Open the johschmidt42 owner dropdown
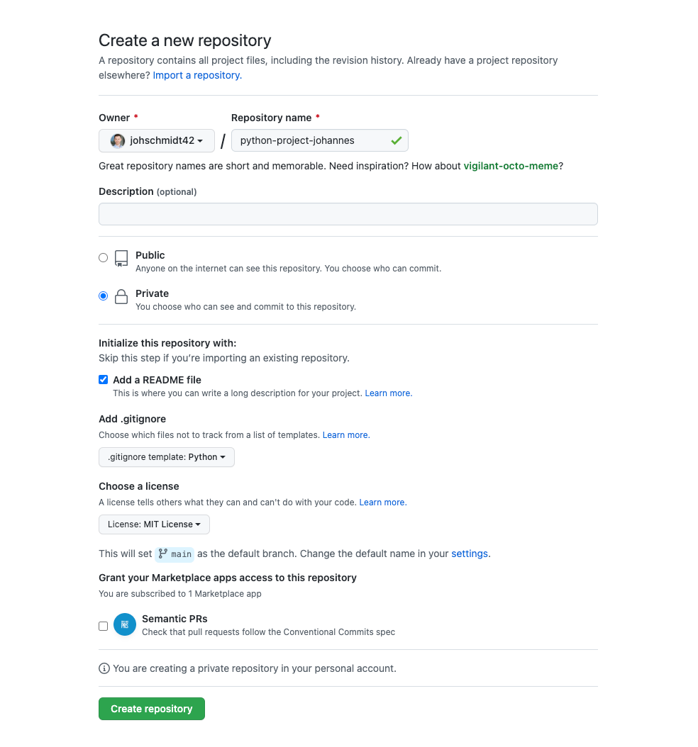This screenshot has height=747, width=698. [x=157, y=141]
